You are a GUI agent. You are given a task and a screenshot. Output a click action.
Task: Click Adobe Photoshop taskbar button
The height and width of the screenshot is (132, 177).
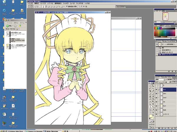(x=52, y=131)
